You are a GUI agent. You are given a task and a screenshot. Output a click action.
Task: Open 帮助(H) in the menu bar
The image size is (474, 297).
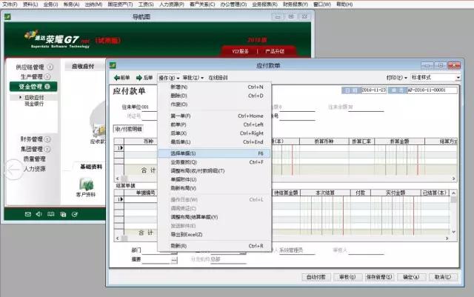[x=344, y=4]
